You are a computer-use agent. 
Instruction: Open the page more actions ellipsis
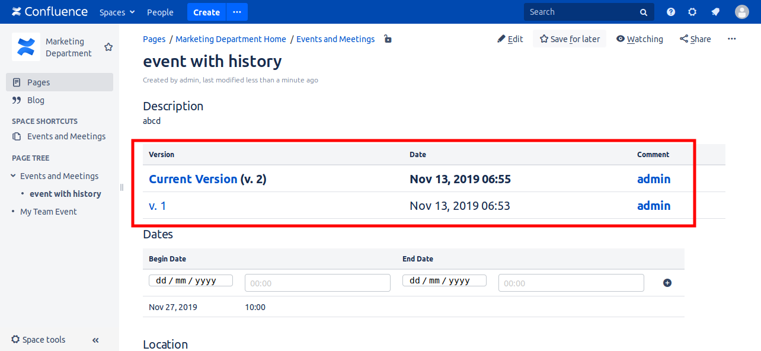pos(731,39)
